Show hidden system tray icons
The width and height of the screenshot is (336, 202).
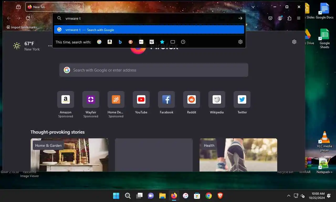pos(288,196)
